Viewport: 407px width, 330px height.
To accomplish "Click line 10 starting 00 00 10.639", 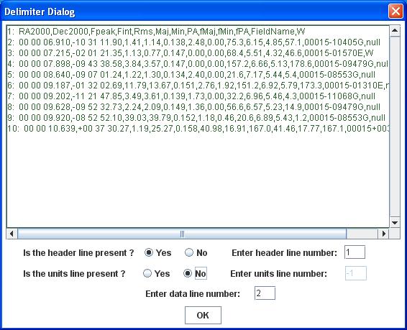I will tap(198, 129).
